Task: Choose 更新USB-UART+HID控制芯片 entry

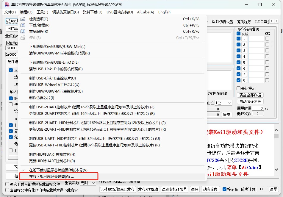Action: tap(112, 145)
